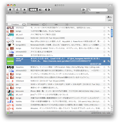Toggle favorite star on shoinoue tweet
The image size is (119, 123).
(x=104, y=28)
